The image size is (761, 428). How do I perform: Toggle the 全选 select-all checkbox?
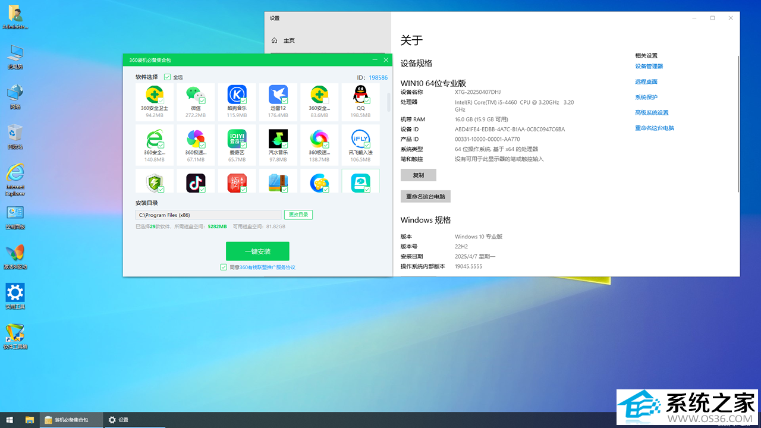click(167, 77)
